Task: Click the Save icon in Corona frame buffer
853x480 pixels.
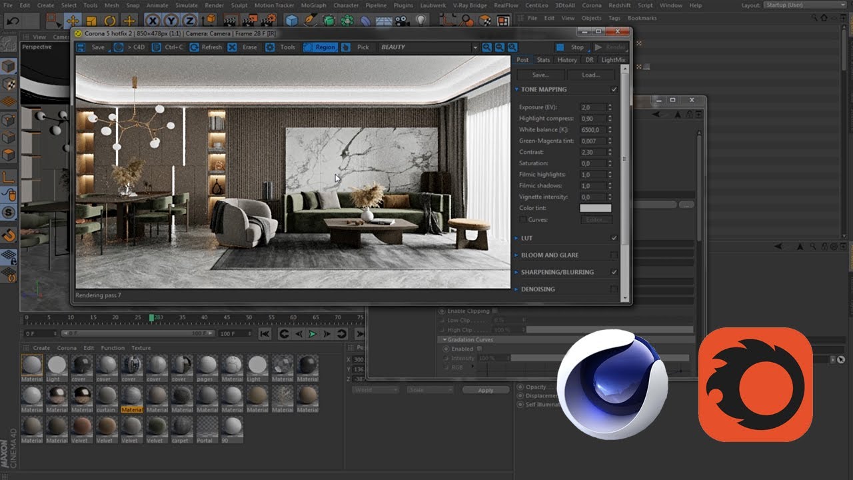Action: tap(81, 47)
